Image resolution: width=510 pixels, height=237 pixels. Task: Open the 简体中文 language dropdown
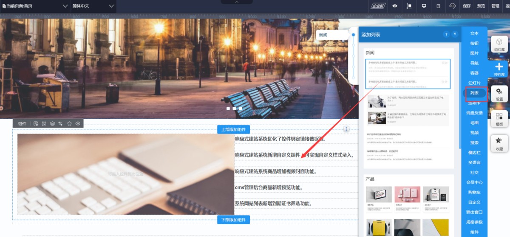pyautogui.click(x=93, y=6)
